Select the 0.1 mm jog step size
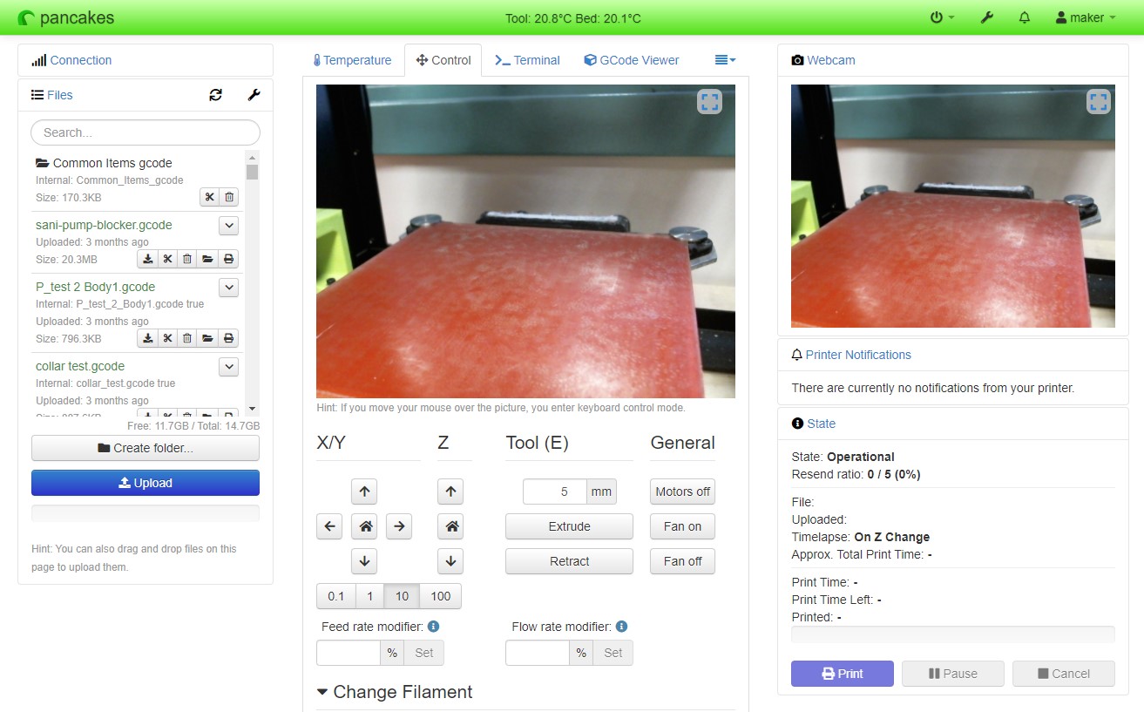Screen dimensions: 1144x712 tap(336, 596)
